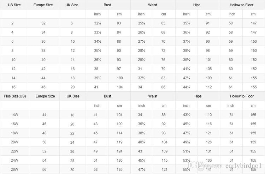Click the lower Hollow to Floor header

tap(242, 96)
